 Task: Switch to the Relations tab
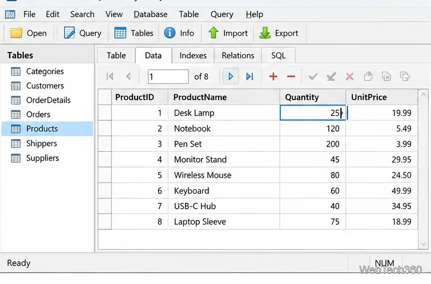[x=238, y=55]
